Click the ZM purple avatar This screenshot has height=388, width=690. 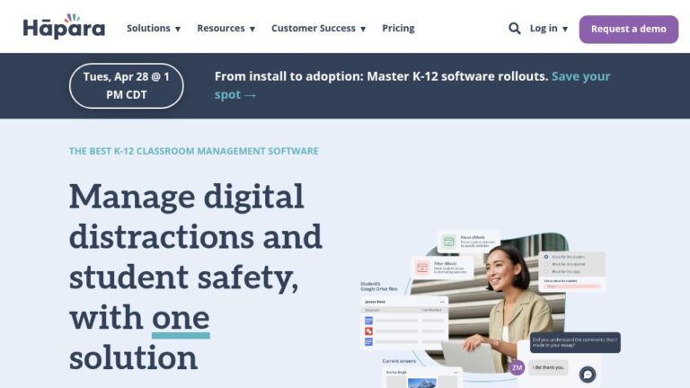[517, 367]
